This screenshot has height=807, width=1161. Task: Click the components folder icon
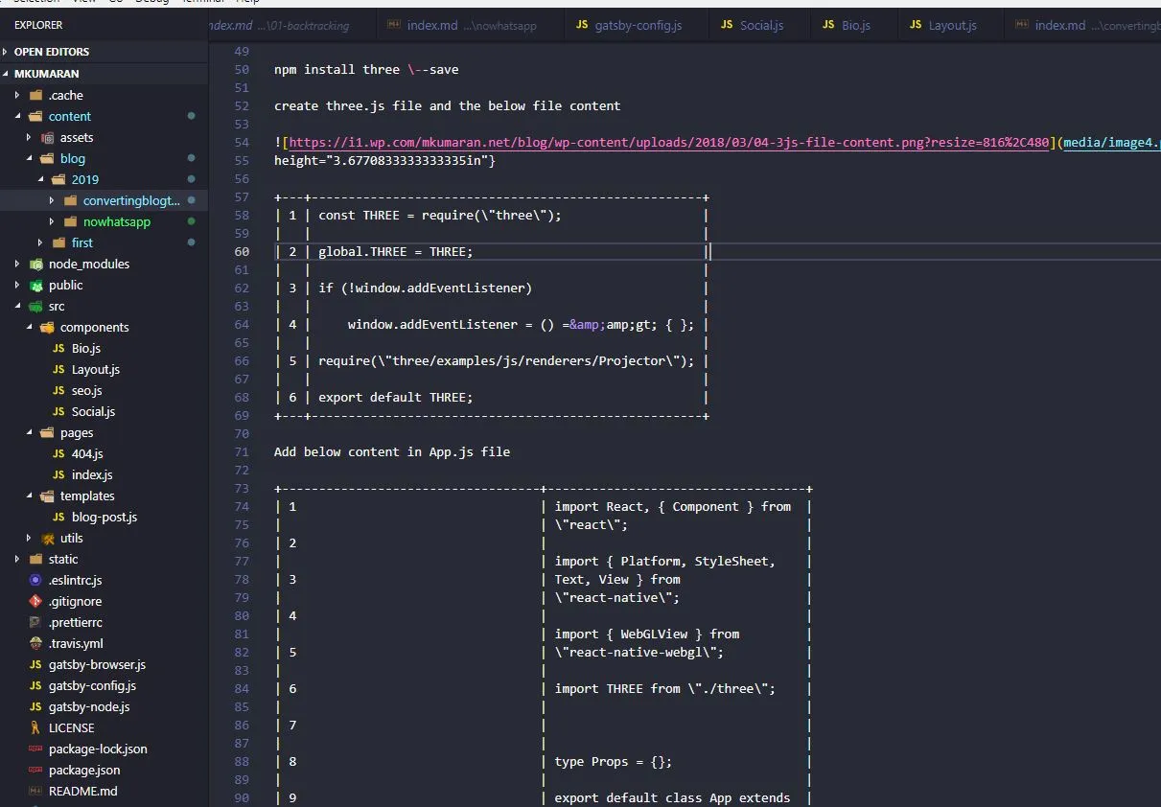[x=48, y=327]
